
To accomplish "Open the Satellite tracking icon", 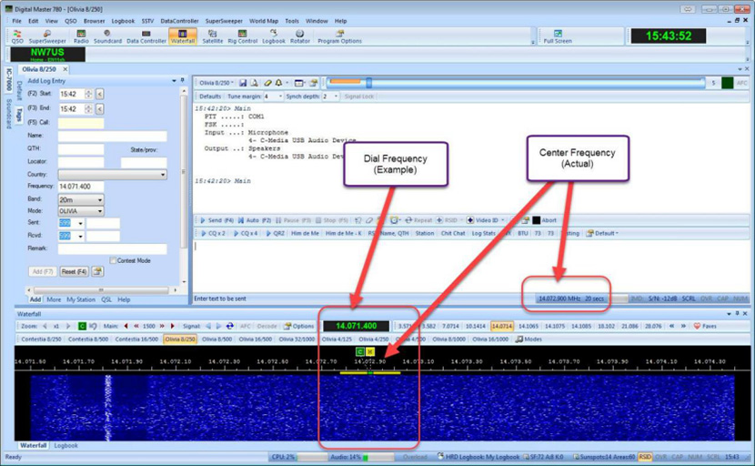I will 213,36.
